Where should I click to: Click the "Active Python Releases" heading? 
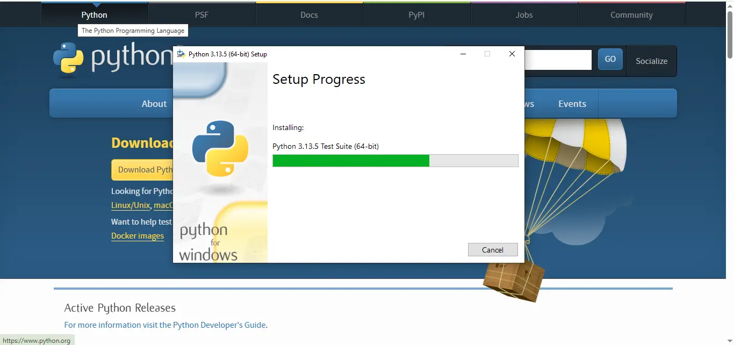tap(120, 308)
